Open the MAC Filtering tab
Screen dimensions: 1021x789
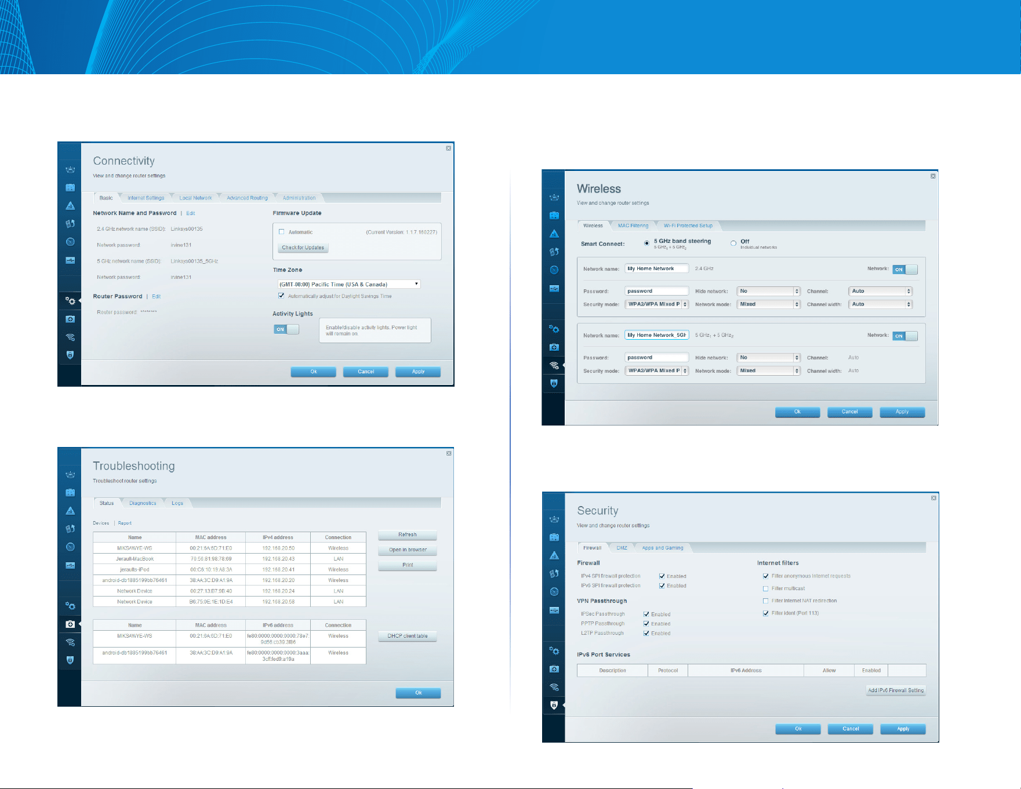click(x=633, y=226)
